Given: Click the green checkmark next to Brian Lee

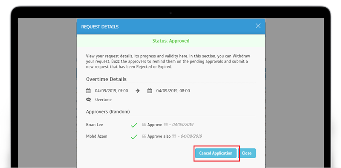Looking at the screenshot, I should (134, 125).
